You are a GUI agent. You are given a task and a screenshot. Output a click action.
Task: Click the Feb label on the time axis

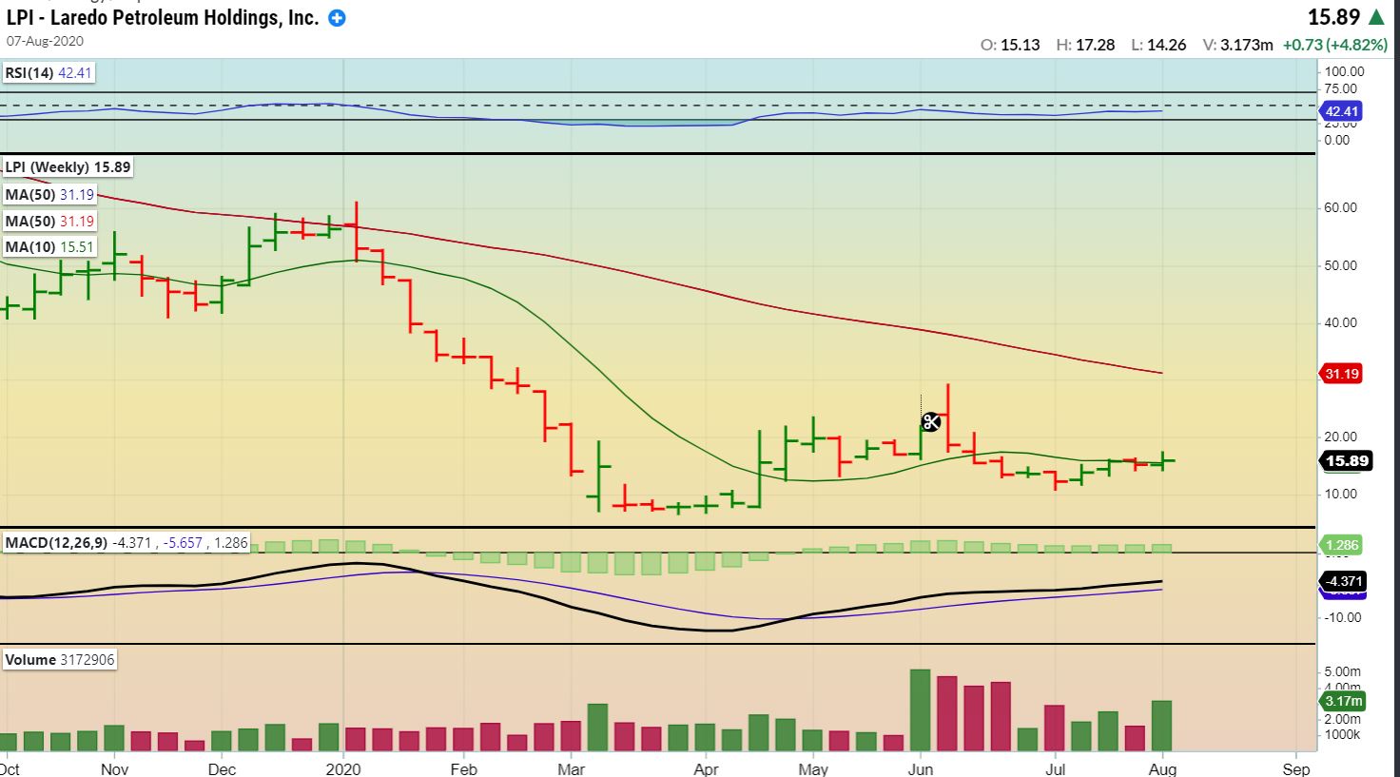click(x=463, y=769)
